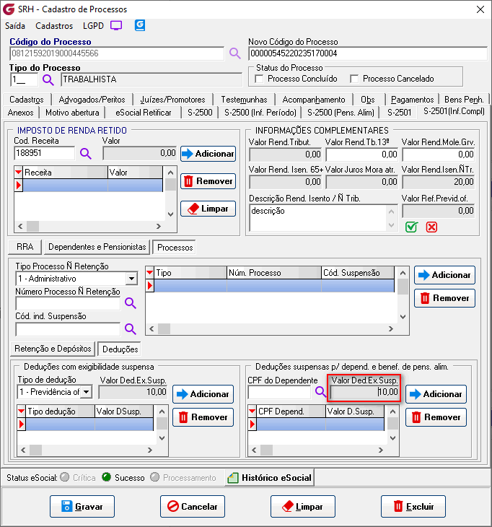
Task: Click the Número Processo Ñ Retenção input field
Action: point(68,304)
